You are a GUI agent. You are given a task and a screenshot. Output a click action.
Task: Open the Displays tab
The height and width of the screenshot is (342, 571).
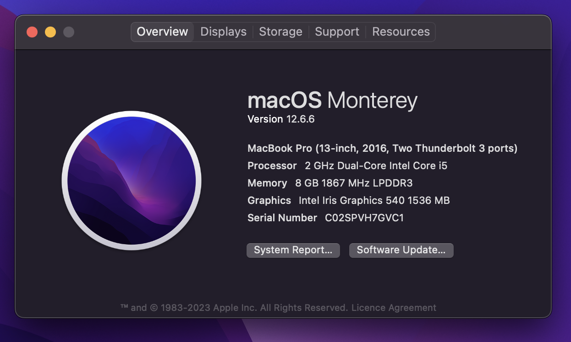(x=223, y=32)
